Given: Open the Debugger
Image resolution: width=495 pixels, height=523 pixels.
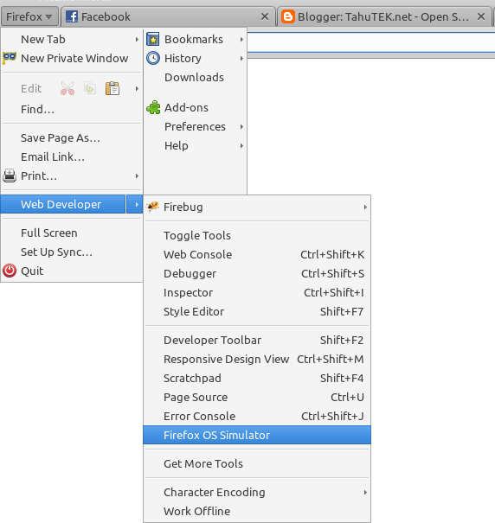Looking at the screenshot, I should (x=257, y=273).
